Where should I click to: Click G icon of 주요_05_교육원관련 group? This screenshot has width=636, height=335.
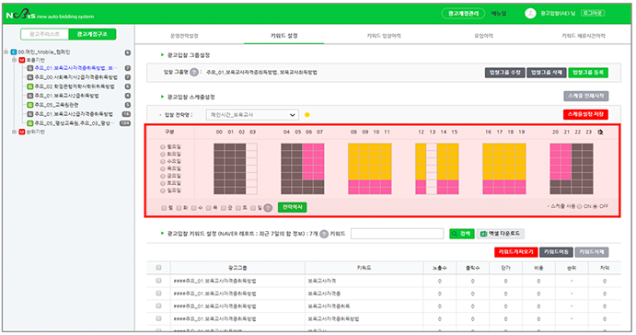tap(30, 105)
